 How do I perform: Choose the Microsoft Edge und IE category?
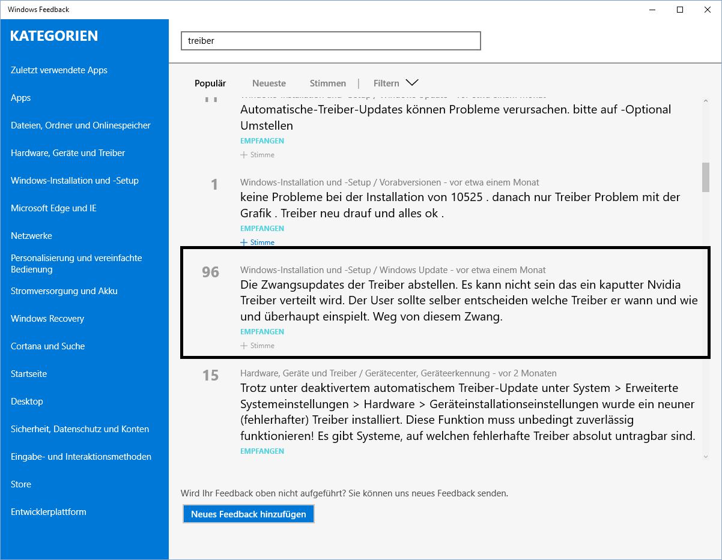[53, 208]
